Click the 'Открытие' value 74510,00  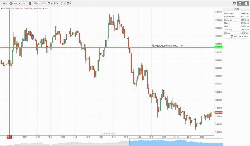[245, 20]
